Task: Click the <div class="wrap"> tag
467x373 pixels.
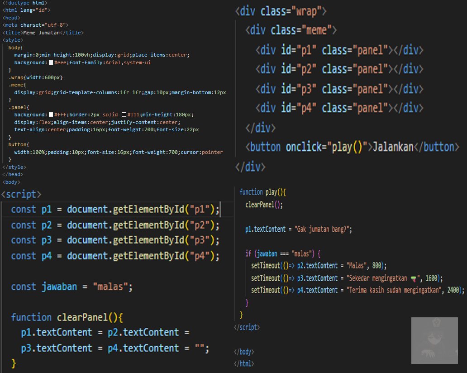Action: pos(281,11)
